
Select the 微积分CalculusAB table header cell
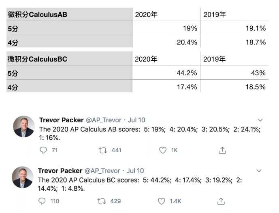click(69, 15)
